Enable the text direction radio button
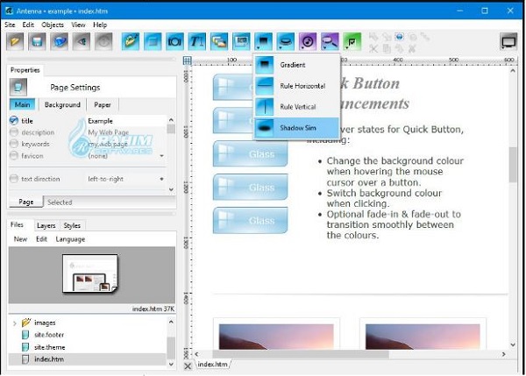526x376 pixels. pyautogui.click(x=14, y=179)
